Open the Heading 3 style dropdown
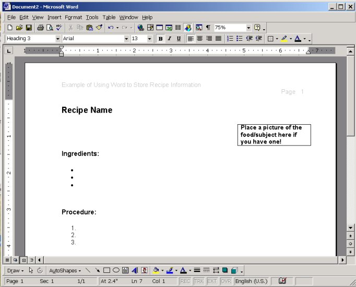Image resolution: width=356 pixels, height=287 pixels. coord(57,39)
